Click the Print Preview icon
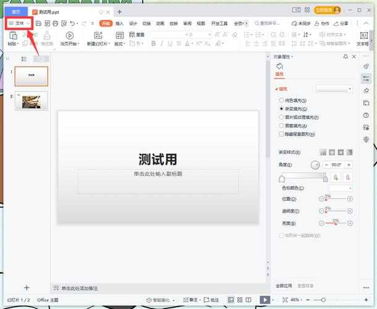The width and height of the screenshot is (377, 309). tap(64, 23)
